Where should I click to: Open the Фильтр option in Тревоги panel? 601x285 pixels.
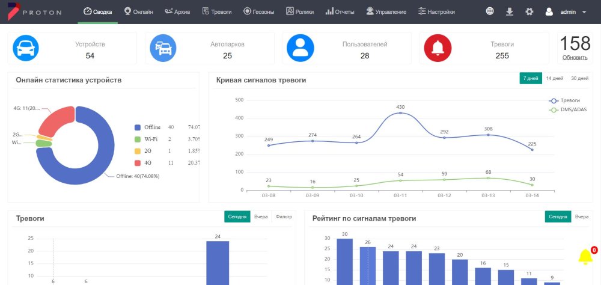coord(284,216)
